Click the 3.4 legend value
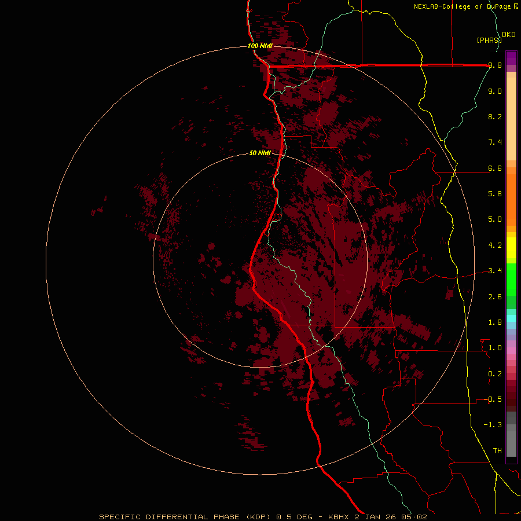521x521 pixels. [x=495, y=271]
